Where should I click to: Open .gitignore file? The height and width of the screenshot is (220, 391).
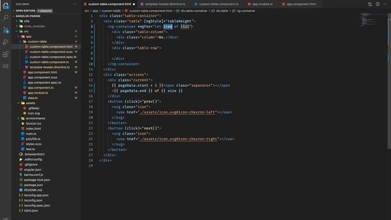(x=31, y=164)
